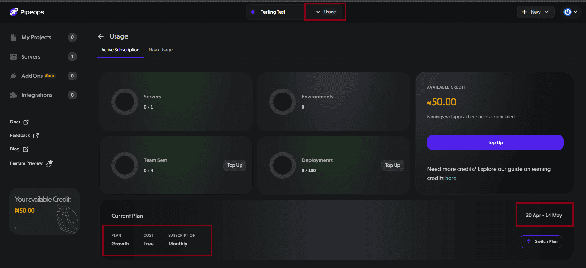This screenshot has height=268, width=586.
Task: Click the purple workspace dot indicator
Action: click(x=253, y=12)
